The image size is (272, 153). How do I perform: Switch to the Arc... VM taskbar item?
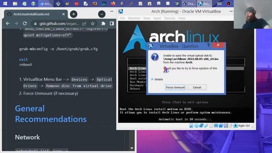pyautogui.click(x=204, y=3)
